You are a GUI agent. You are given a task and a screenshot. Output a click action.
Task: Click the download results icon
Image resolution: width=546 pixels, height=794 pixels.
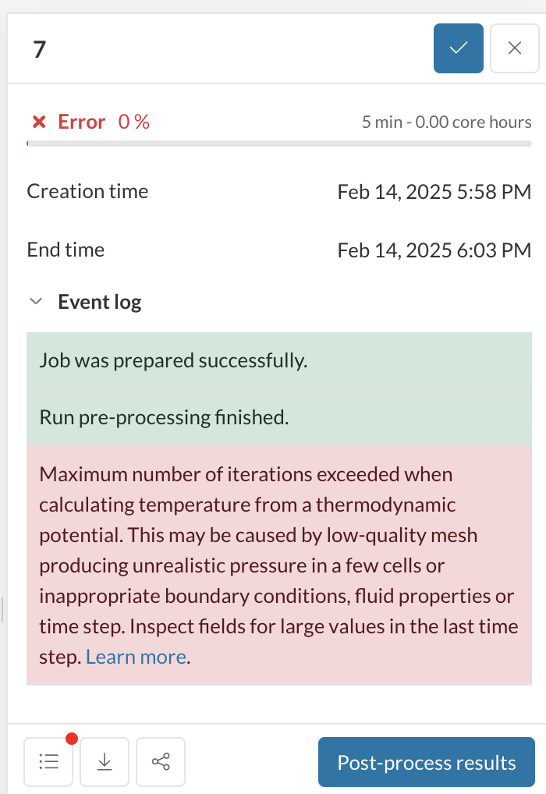click(105, 761)
